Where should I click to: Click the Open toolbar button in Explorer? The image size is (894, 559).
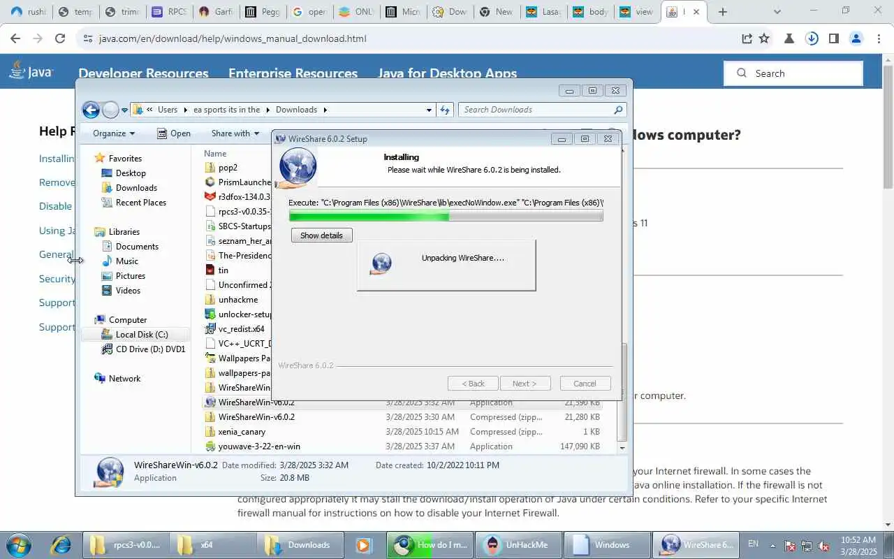[x=174, y=133]
